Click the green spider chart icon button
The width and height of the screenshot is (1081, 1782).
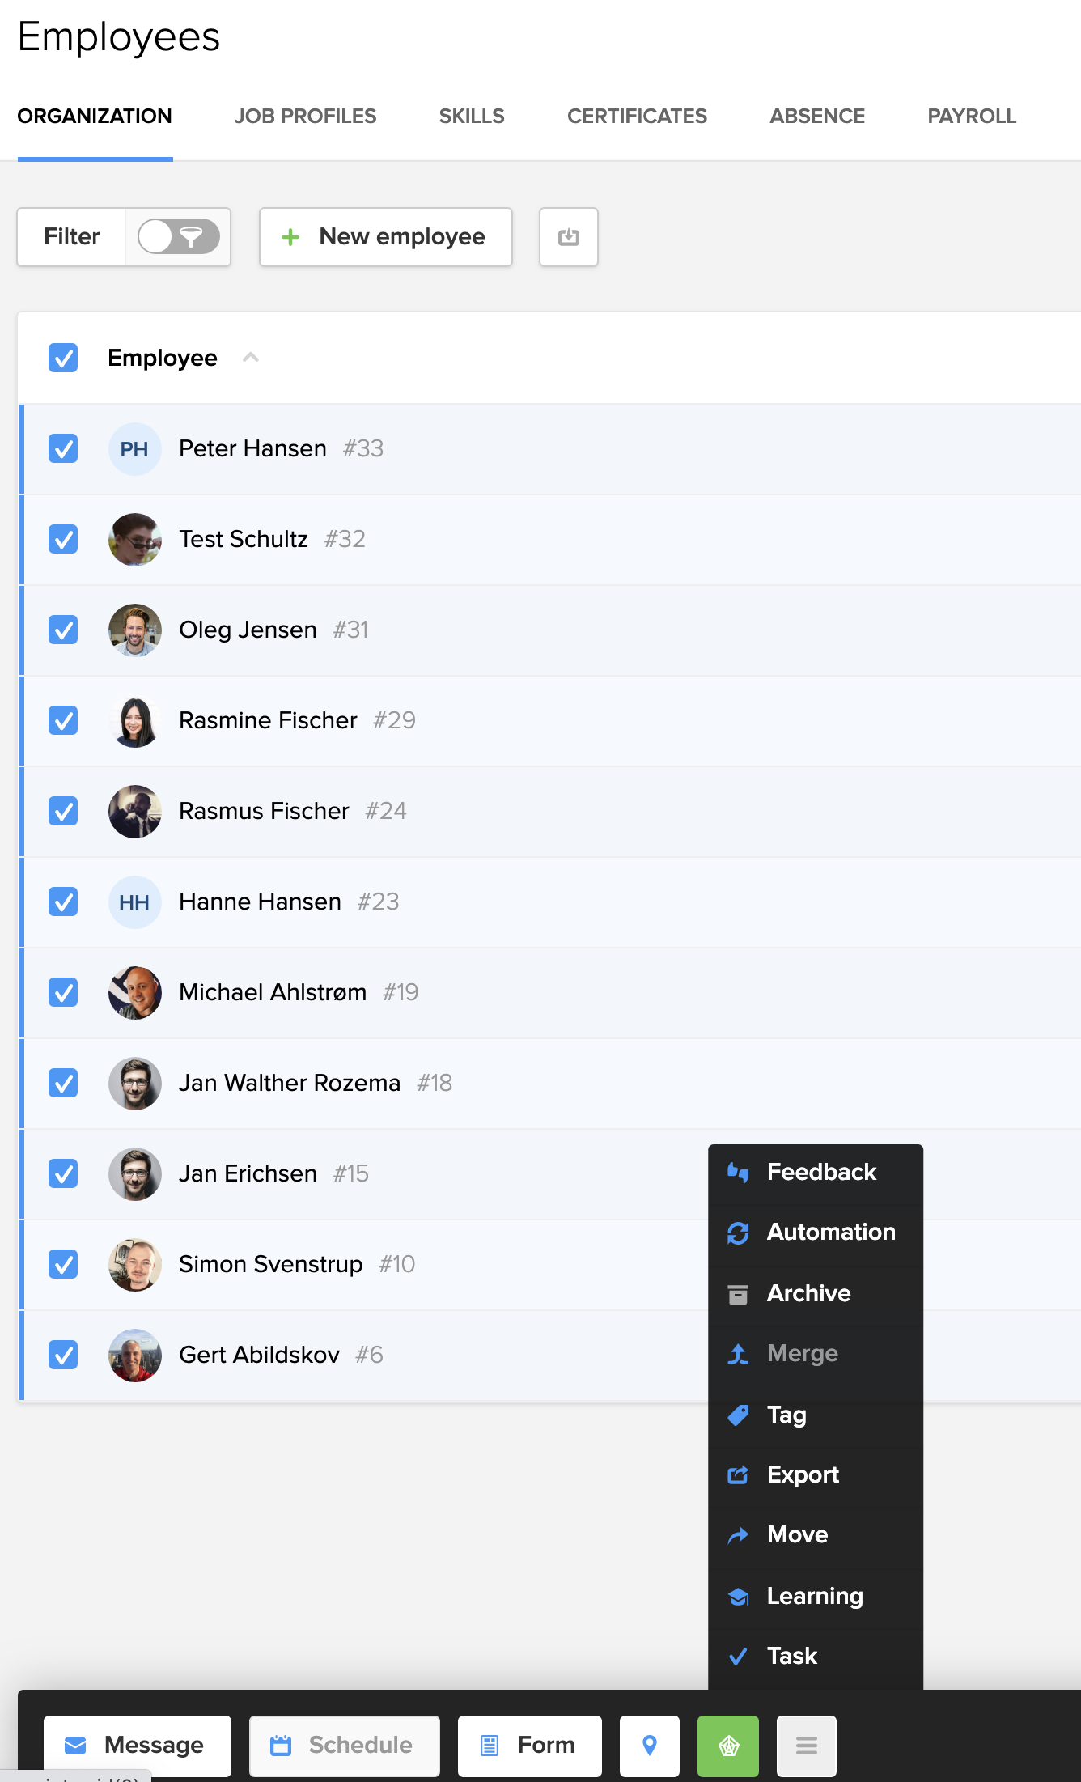(x=727, y=1746)
